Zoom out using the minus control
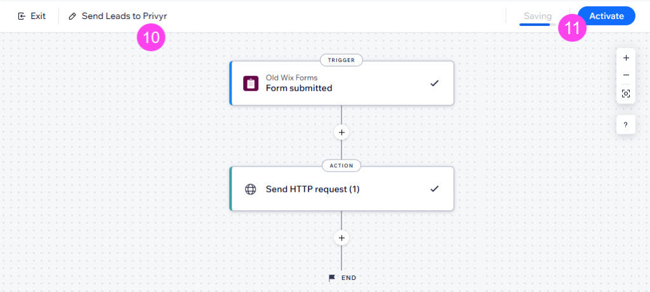This screenshot has height=292, width=650. pyautogui.click(x=626, y=75)
